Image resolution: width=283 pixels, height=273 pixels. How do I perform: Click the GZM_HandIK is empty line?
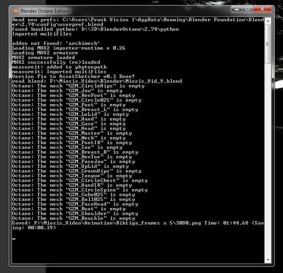[x=72, y=185]
